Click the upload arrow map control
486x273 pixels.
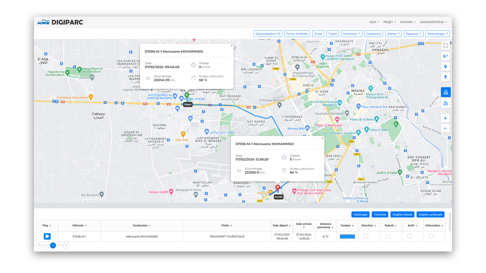pyautogui.click(x=445, y=77)
